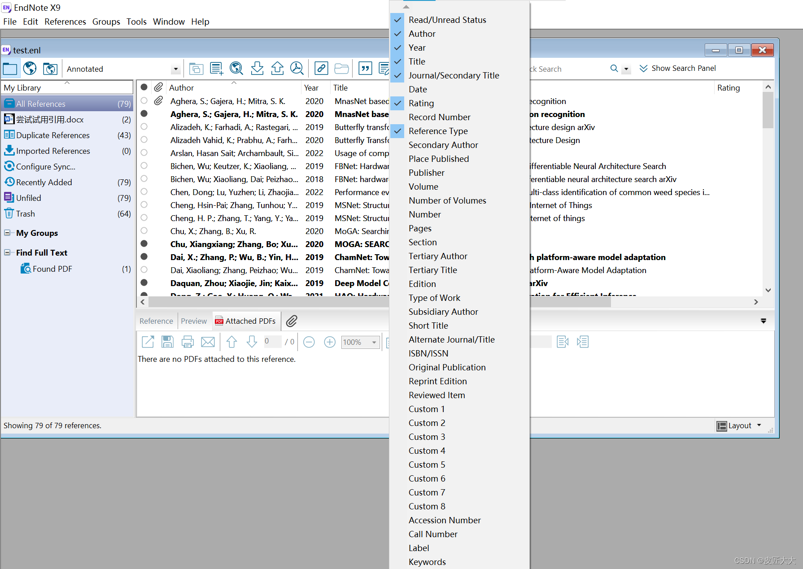Click the Copy to Local Library icon
This screenshot has width=803, height=569.
196,69
